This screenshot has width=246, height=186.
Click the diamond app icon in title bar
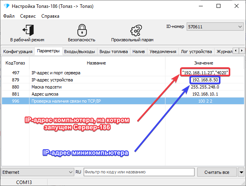pos(7,6)
